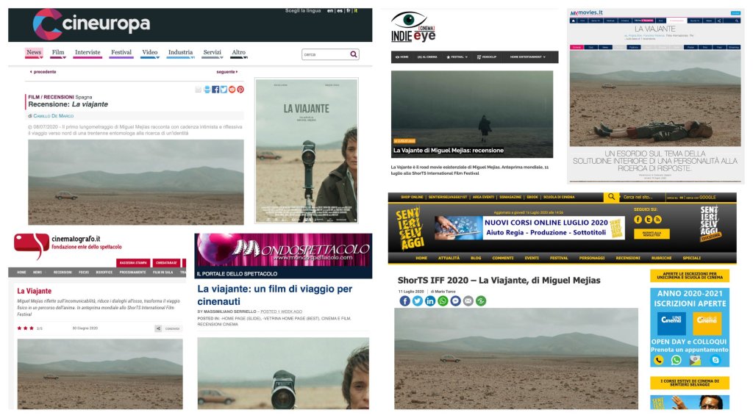Click the Cineuropa search magnifier icon
753x418 pixels.
354,54
